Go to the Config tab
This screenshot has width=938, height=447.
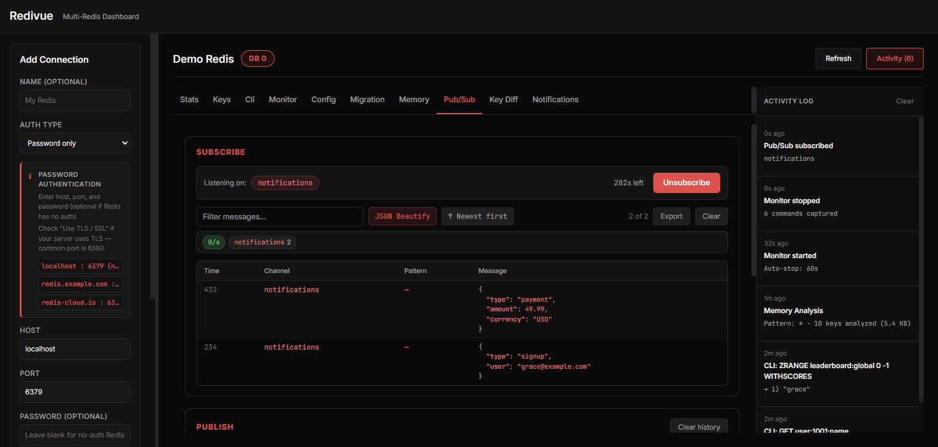point(323,100)
